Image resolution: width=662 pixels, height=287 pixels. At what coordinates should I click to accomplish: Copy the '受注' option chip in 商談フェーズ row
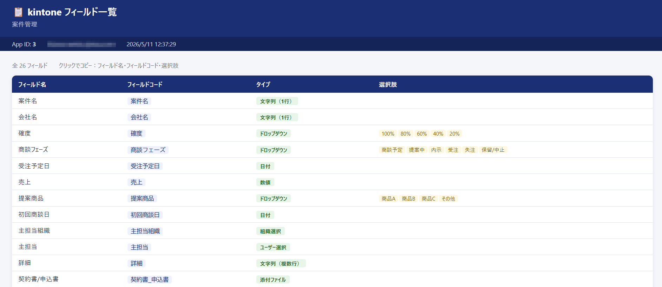coord(453,150)
